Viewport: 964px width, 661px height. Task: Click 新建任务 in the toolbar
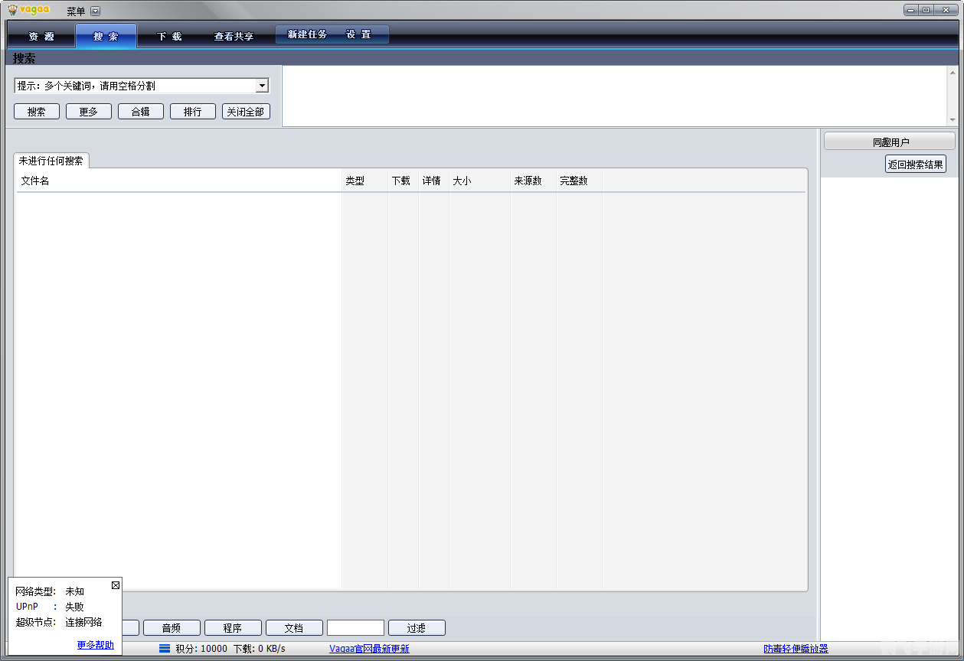tap(307, 34)
